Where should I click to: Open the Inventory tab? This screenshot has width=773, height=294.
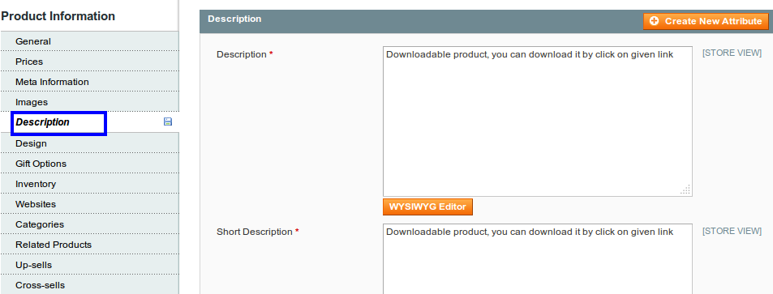pos(89,184)
